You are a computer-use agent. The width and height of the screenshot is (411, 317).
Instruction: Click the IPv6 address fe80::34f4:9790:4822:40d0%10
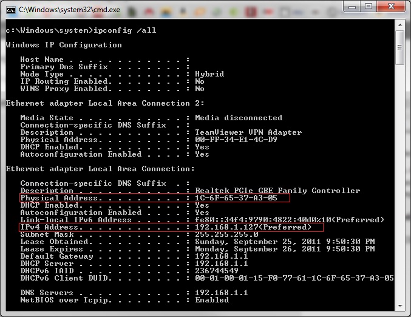(263, 220)
